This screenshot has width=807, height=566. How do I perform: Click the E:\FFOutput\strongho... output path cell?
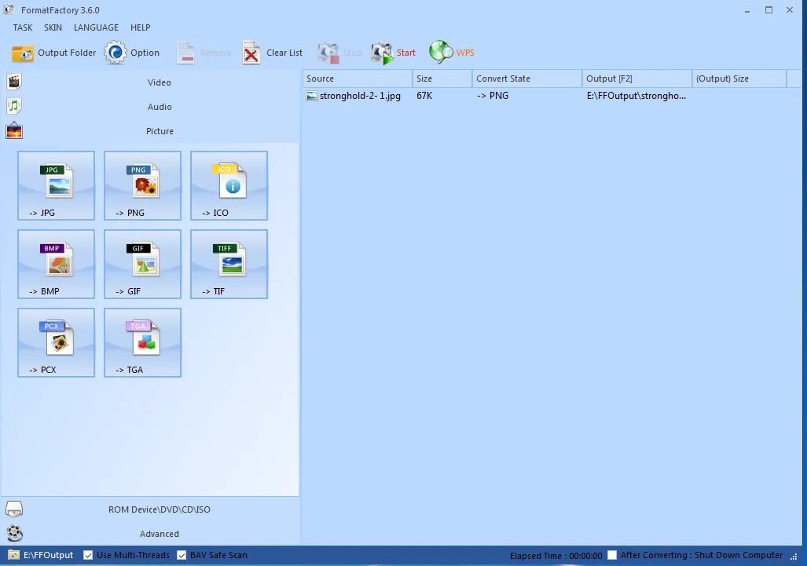point(636,96)
